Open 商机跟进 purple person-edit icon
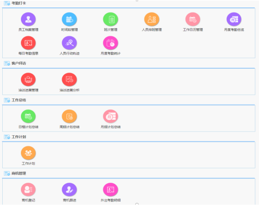This screenshot has height=210, width=259. click(69, 190)
